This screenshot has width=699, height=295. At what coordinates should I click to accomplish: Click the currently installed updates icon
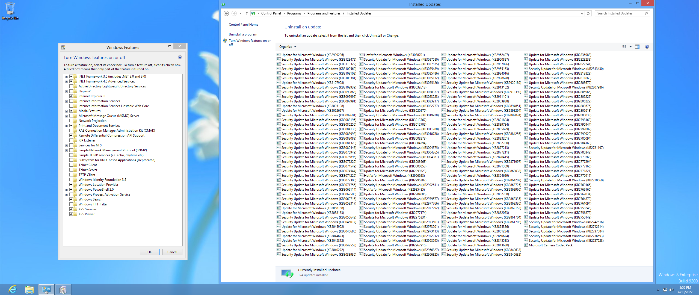288,273
